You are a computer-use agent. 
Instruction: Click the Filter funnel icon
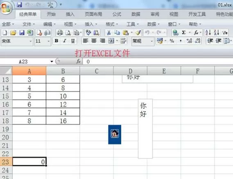(225, 33)
